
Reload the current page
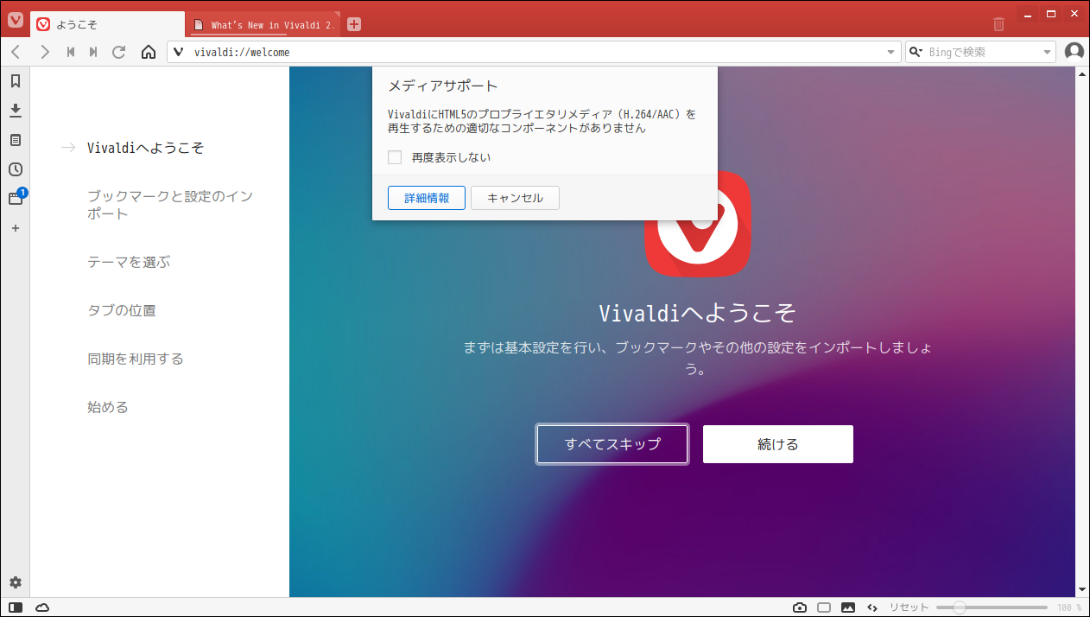(x=119, y=52)
